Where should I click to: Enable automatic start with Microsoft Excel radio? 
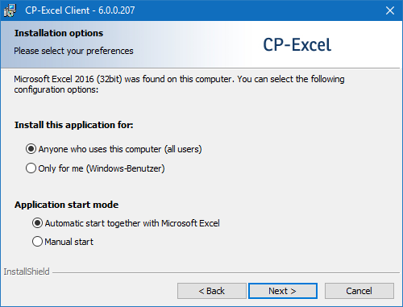pyautogui.click(x=37, y=223)
